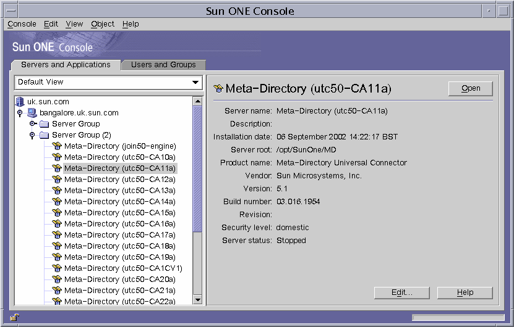Open the Edit menu
Image resolution: width=514 pixels, height=327 pixels.
pos(51,24)
